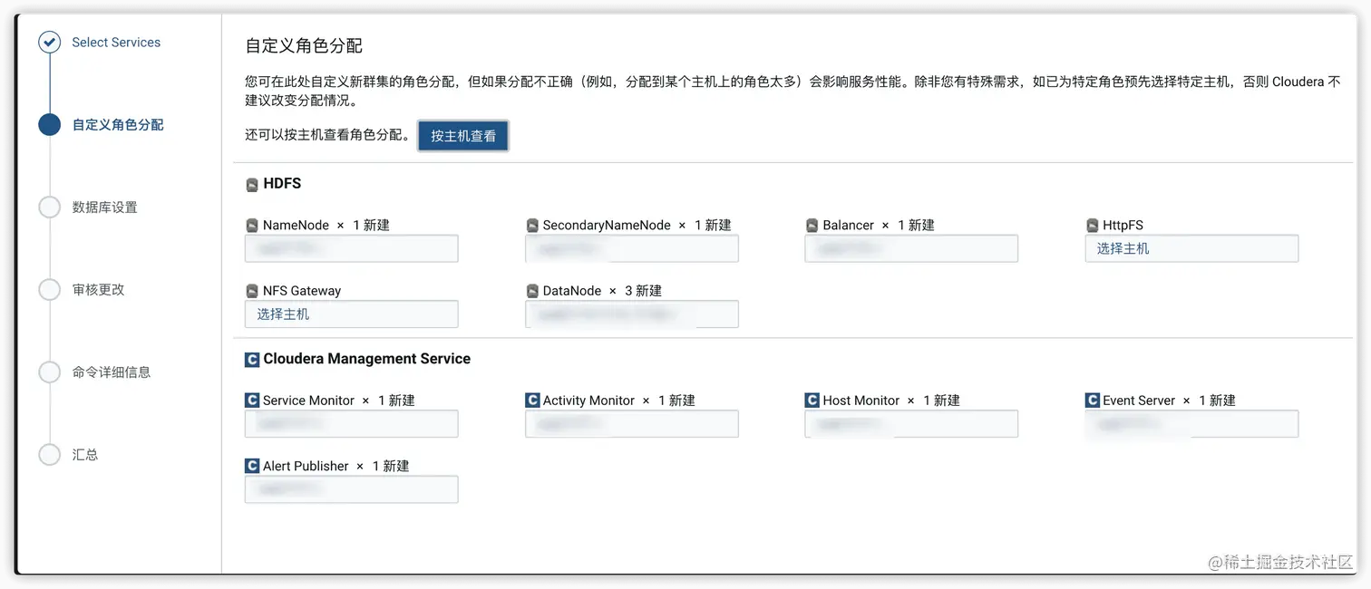
Task: Click the step circle next to 审核更改
Action: [x=49, y=289]
